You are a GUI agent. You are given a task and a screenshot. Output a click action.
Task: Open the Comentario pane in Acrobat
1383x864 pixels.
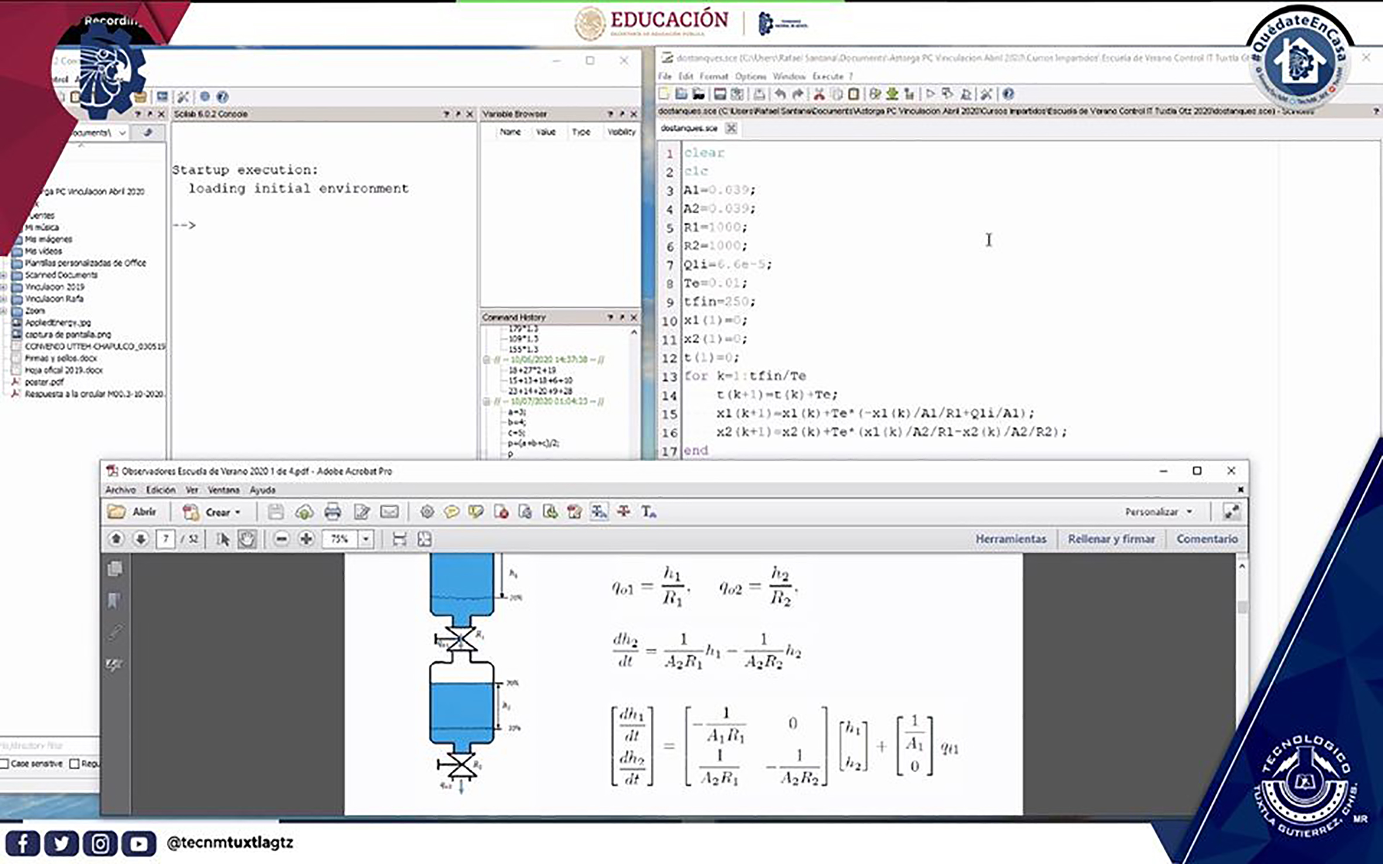click(1207, 539)
